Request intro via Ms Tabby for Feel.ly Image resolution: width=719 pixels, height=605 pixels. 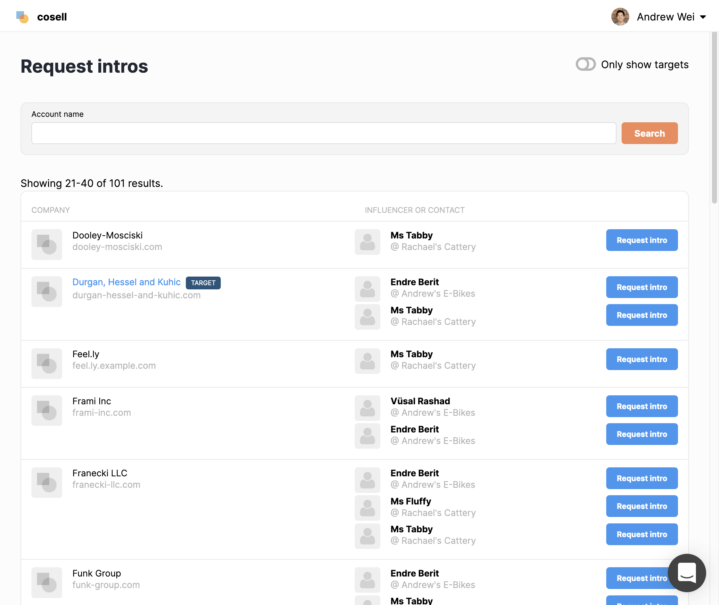point(642,359)
